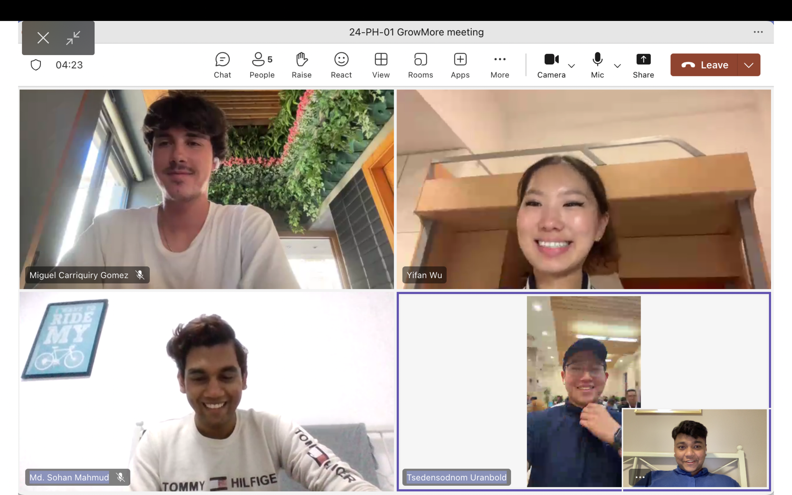Exit full screen using the collapse arrows
The height and width of the screenshot is (495, 792).
click(73, 38)
